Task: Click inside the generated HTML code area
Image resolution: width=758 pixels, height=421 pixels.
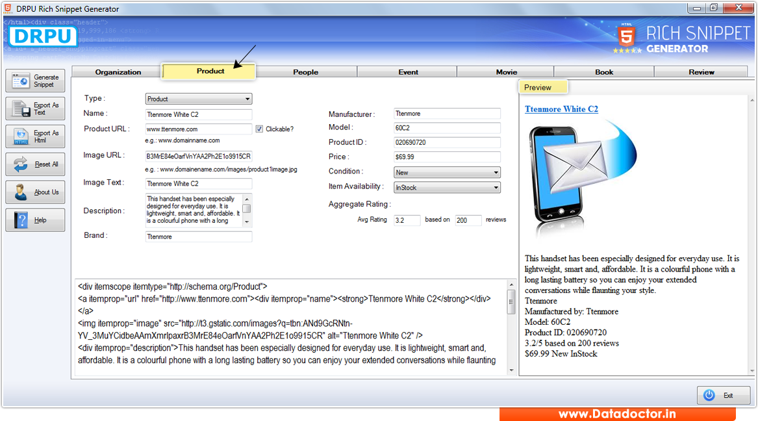Action: (x=290, y=327)
